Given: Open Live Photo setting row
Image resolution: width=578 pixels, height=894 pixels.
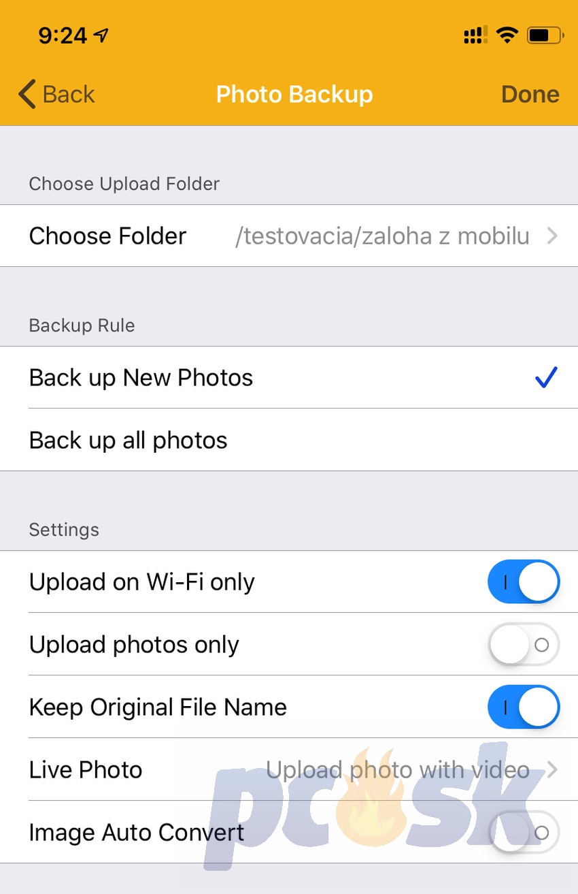Looking at the screenshot, I should pyautogui.click(x=289, y=769).
